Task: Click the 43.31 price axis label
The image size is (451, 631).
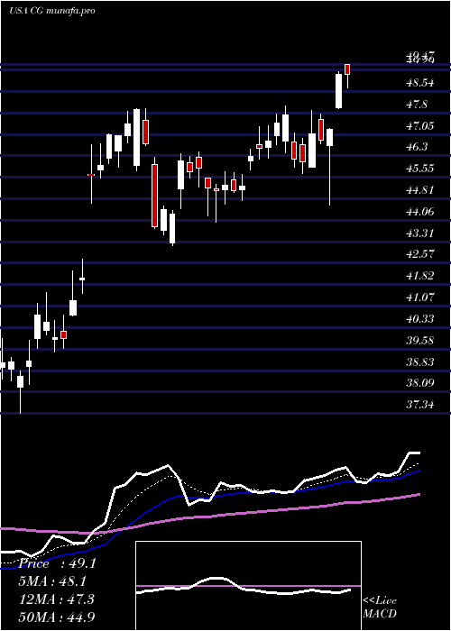Action: coord(420,233)
